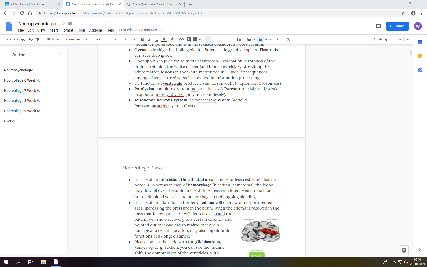427x267 pixels.
Task: Apply underline formatting
Action: 157,39
